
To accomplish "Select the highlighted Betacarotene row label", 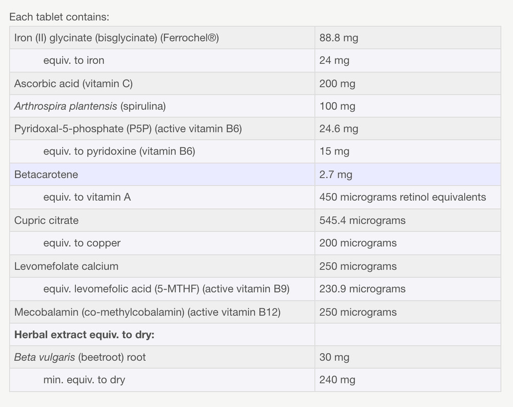I will (46, 175).
